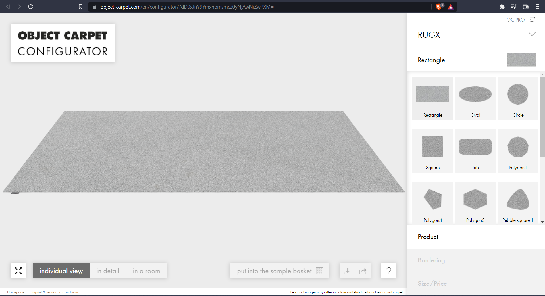This screenshot has height=296, width=545.
Task: Select the 'in detail' view
Action: pyautogui.click(x=108, y=271)
